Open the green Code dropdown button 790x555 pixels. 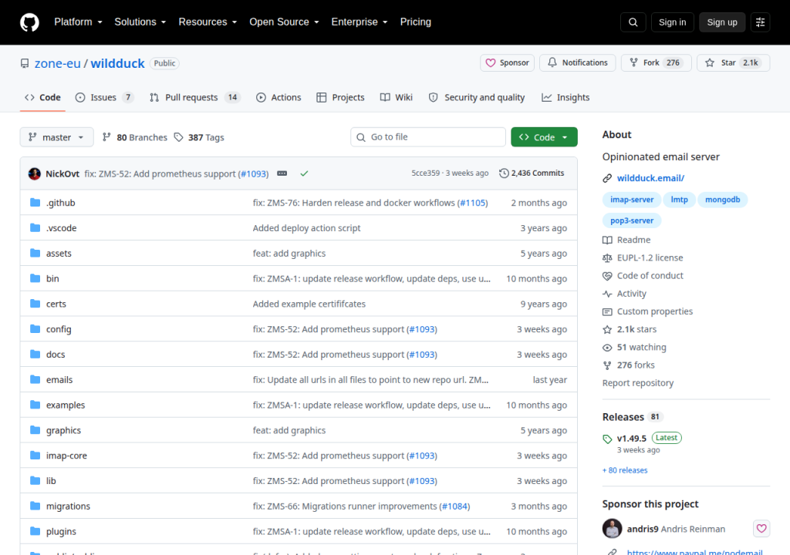[544, 137]
